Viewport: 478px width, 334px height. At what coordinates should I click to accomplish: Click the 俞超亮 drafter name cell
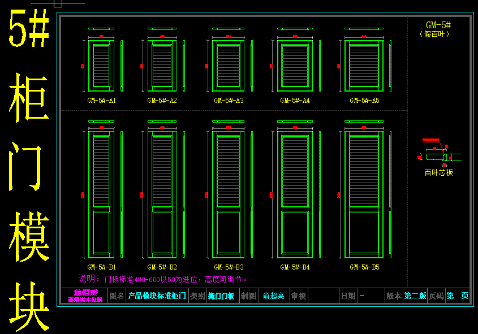coord(273,296)
